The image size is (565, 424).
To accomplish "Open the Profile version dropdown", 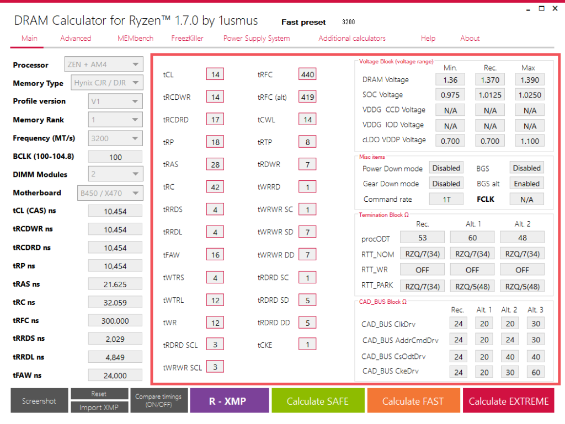I will [x=115, y=101].
